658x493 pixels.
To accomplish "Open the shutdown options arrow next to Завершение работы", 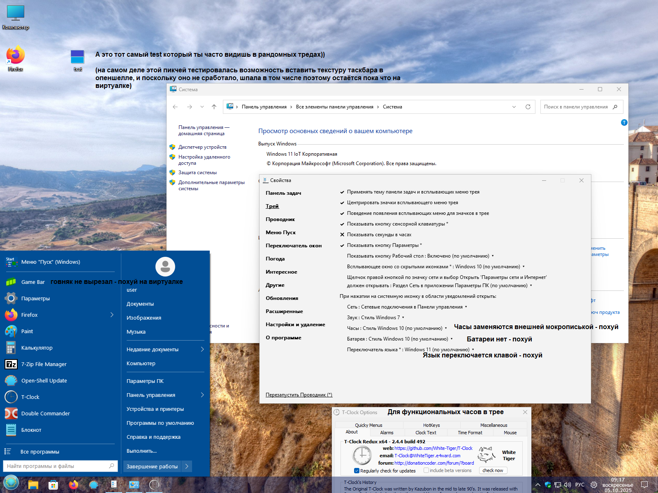I will [187, 466].
